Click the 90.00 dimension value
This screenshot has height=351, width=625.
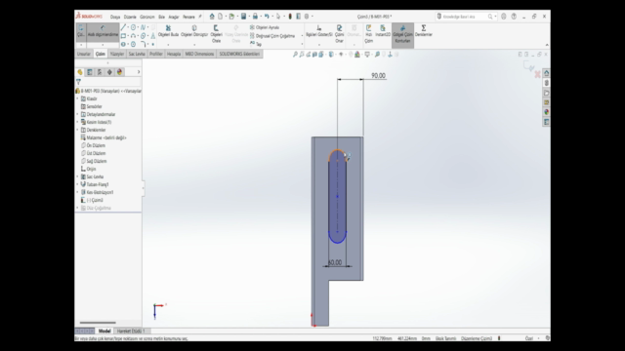[378, 76]
